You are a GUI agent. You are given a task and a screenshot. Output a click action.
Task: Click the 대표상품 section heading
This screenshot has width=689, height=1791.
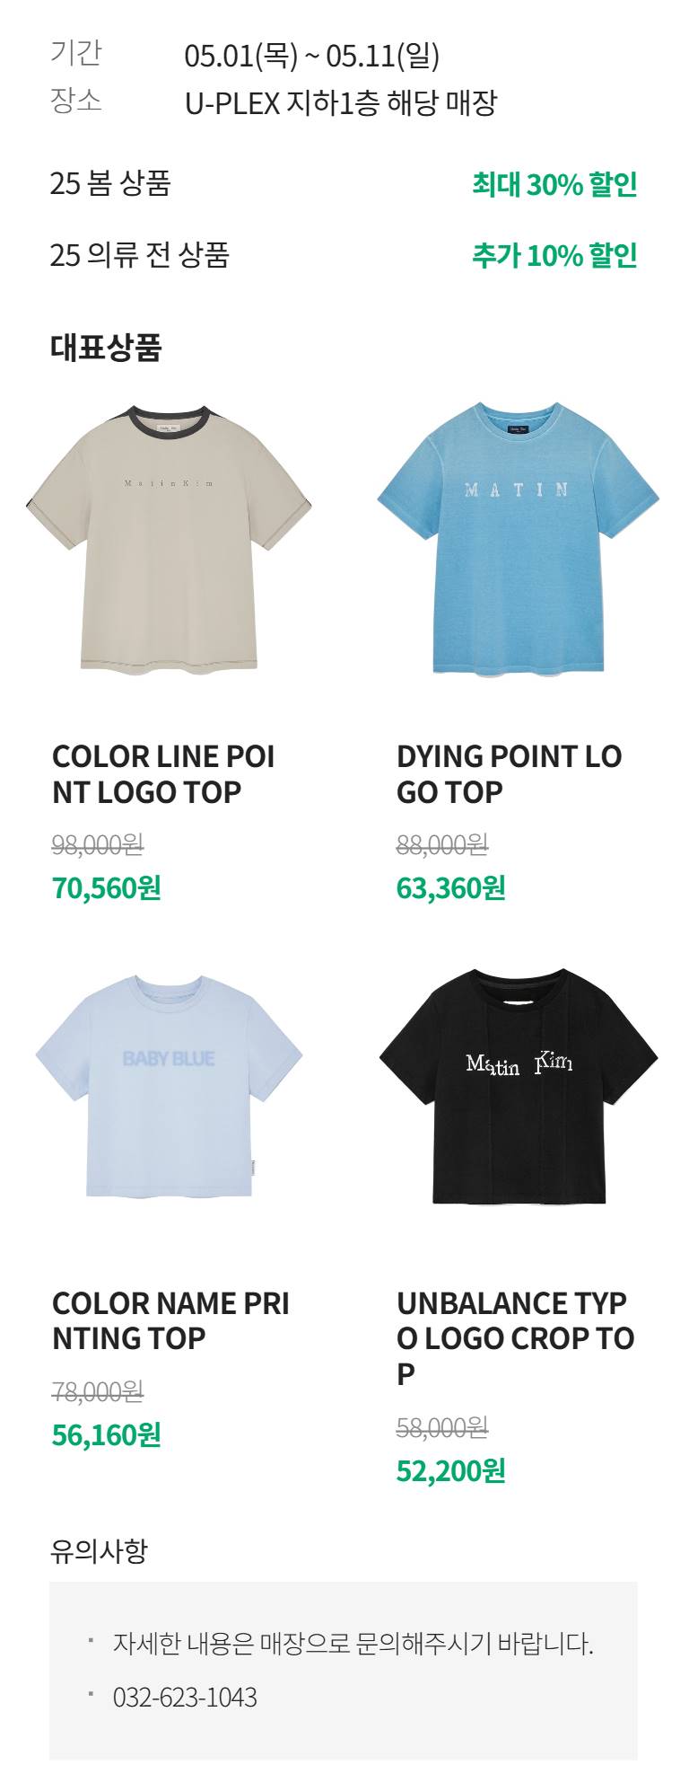(106, 348)
